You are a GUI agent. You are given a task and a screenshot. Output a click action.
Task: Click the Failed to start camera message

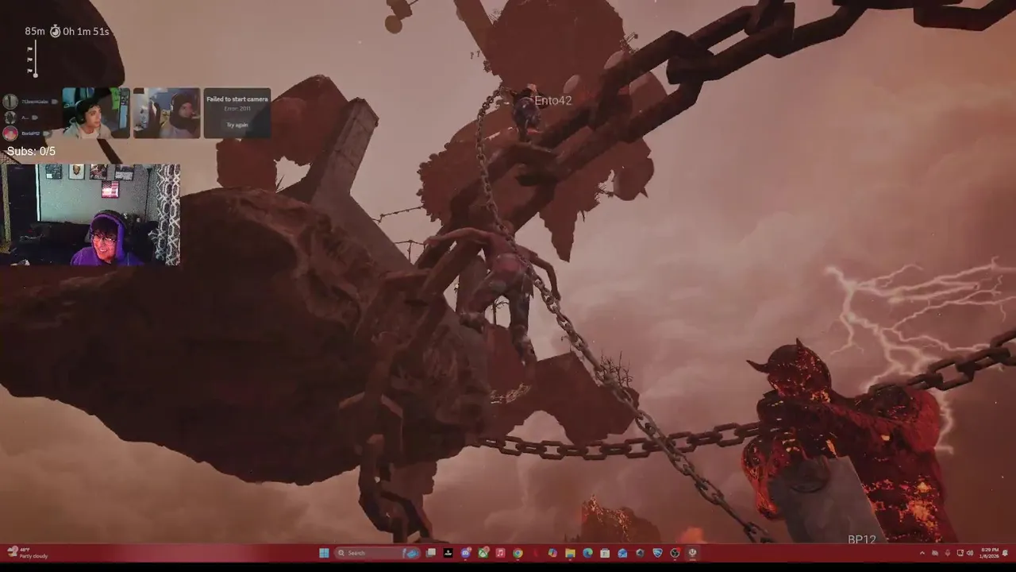[237, 99]
